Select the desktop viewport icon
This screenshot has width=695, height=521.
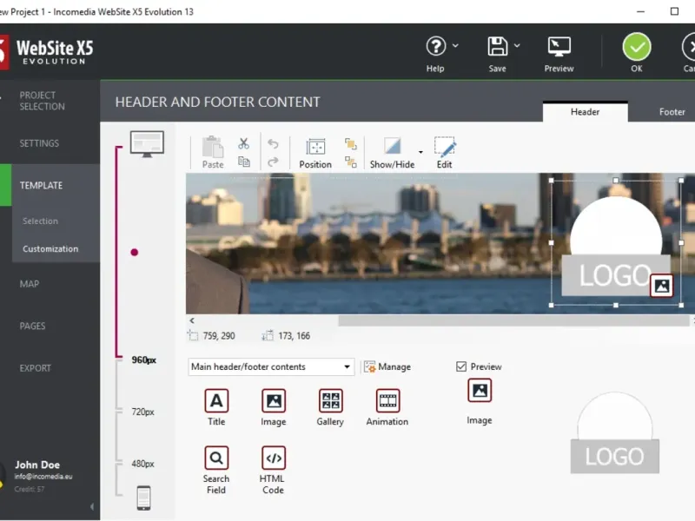[147, 143]
